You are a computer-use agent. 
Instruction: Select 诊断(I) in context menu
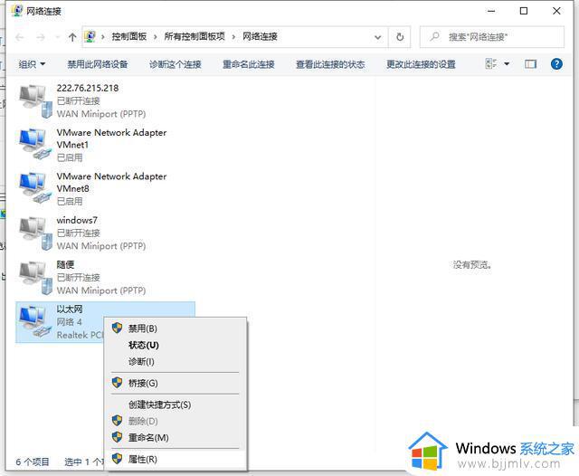coord(176,361)
